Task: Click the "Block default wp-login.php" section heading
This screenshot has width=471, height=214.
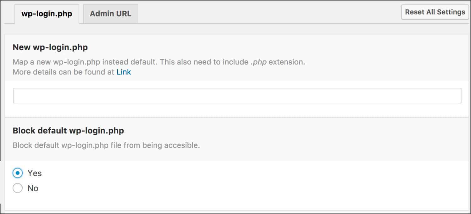Action: (x=68, y=131)
